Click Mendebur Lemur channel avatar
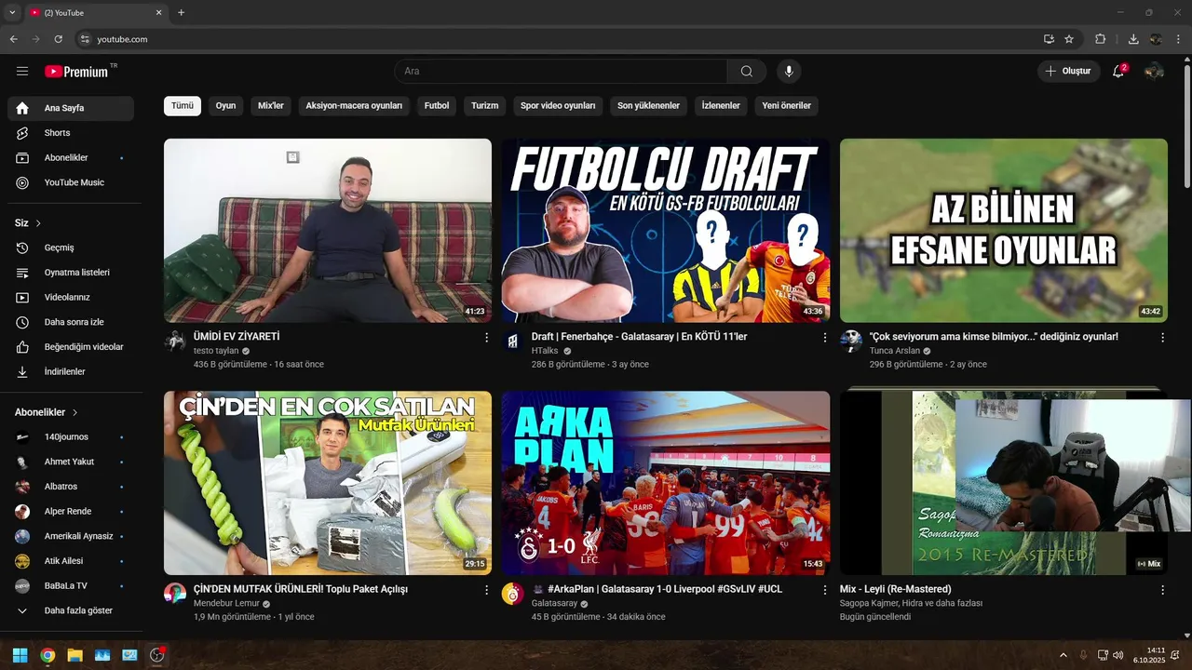The image size is (1192, 670). (175, 594)
